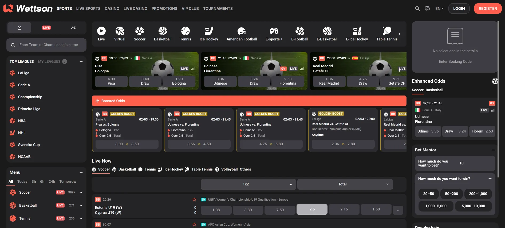Open the Live sports category icon
This screenshot has height=228, width=505.
tap(101, 34)
